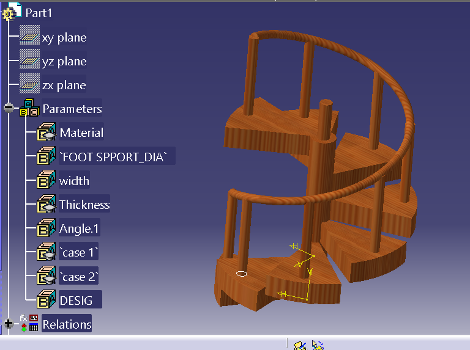470x350 pixels.
Task: Select the Relations tree label
Action: [67, 324]
